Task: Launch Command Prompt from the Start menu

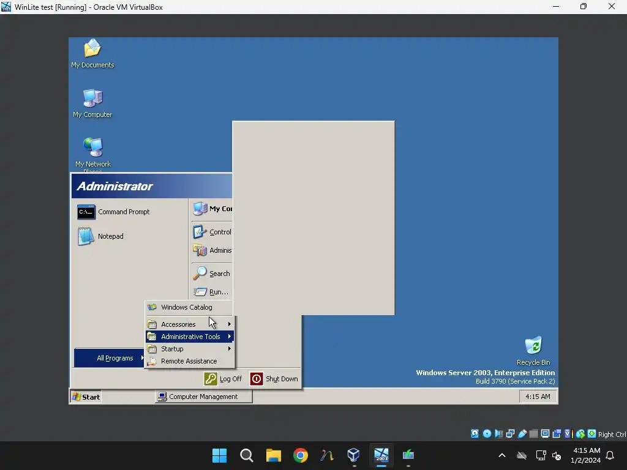Action: click(113, 212)
